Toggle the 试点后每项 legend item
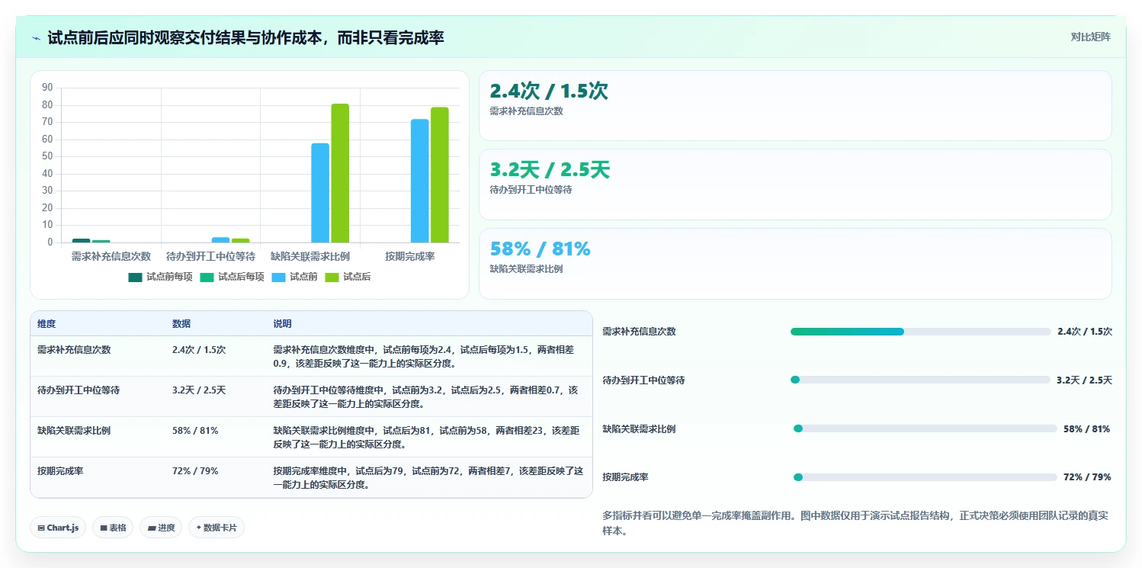Image resolution: width=1142 pixels, height=568 pixels. click(232, 277)
